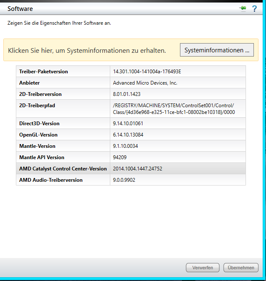Click the Übernehmen button
Image resolution: width=266 pixels, height=281 pixels.
pos(241,268)
